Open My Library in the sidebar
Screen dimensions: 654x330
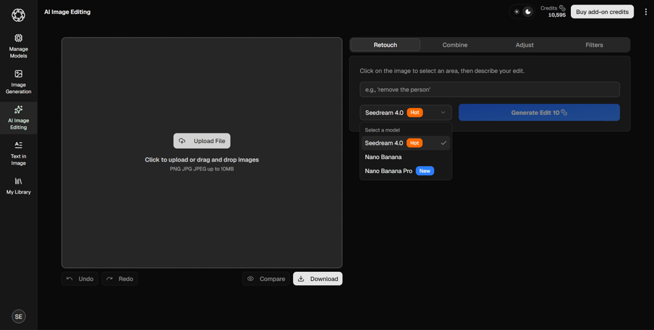tap(19, 186)
